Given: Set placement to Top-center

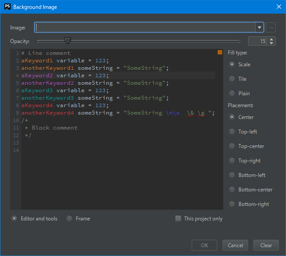Looking at the screenshot, I should [x=232, y=146].
